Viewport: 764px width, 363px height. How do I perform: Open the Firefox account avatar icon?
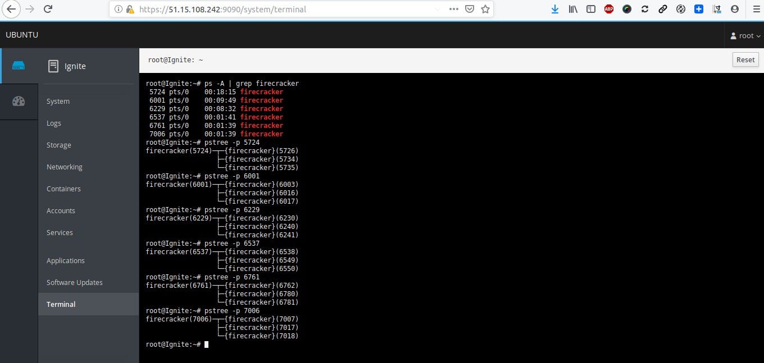735,9
